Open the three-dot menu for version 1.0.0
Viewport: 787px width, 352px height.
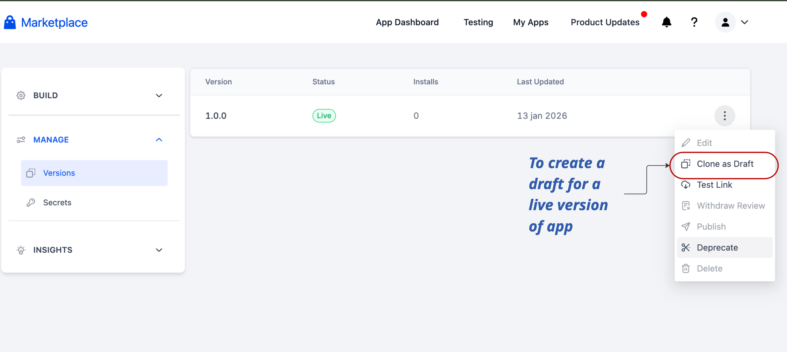pos(724,115)
